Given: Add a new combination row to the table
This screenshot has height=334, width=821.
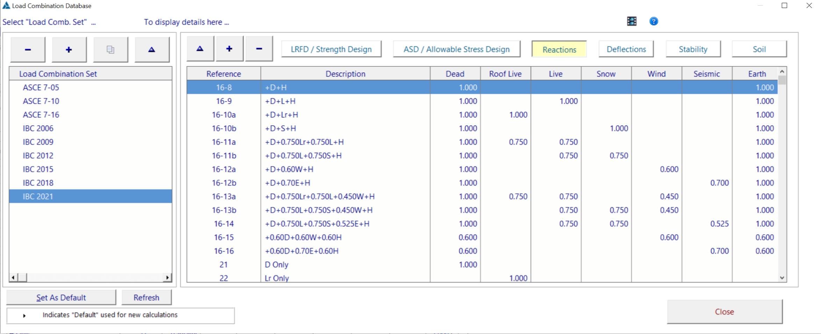Looking at the screenshot, I should click(x=229, y=48).
